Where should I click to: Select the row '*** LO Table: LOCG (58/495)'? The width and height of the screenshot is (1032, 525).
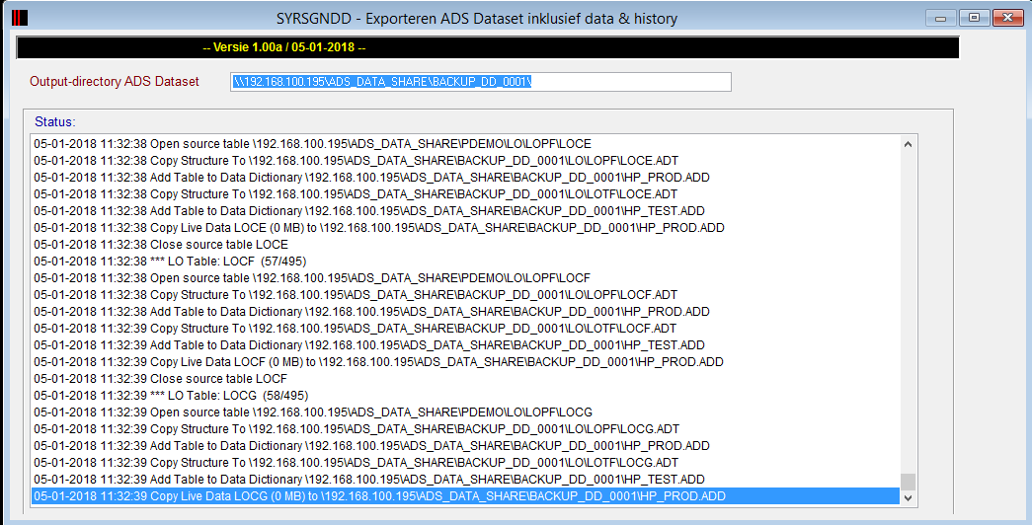click(465, 396)
